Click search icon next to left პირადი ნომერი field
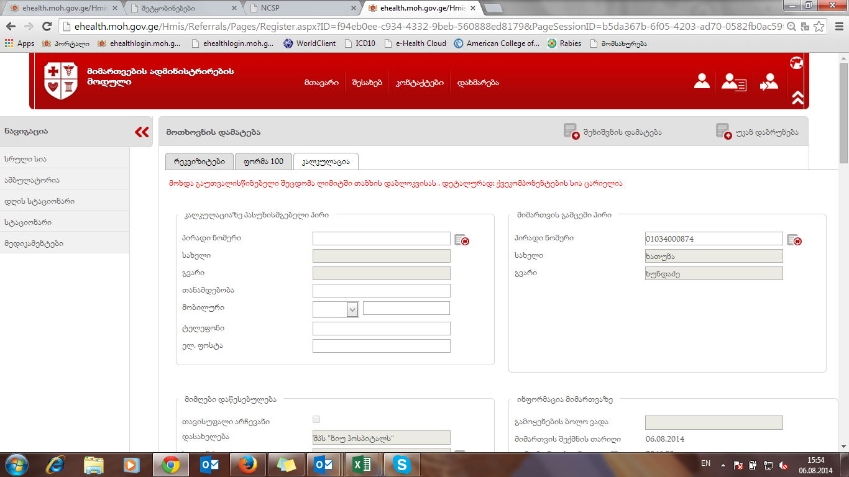 (x=461, y=240)
